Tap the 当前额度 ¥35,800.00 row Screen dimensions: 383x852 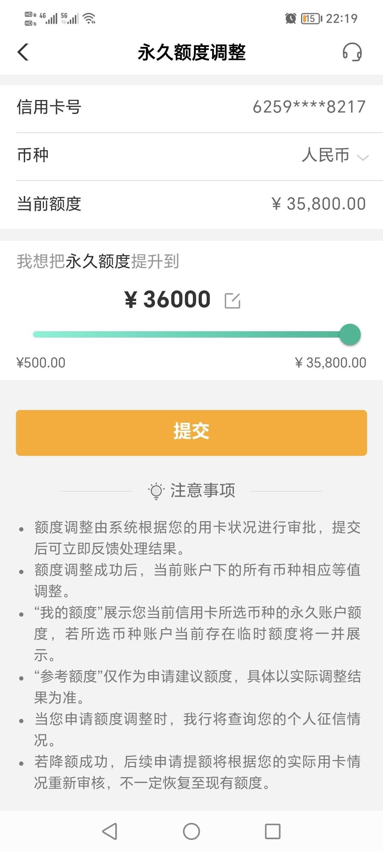(191, 204)
